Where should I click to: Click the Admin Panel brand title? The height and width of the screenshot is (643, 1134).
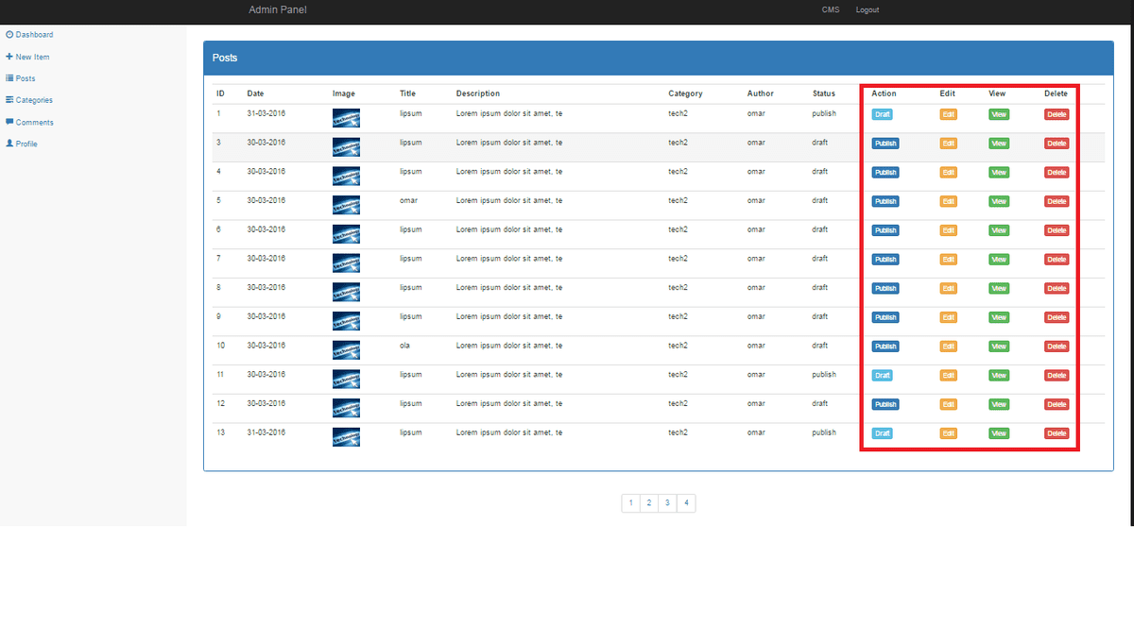click(x=277, y=9)
